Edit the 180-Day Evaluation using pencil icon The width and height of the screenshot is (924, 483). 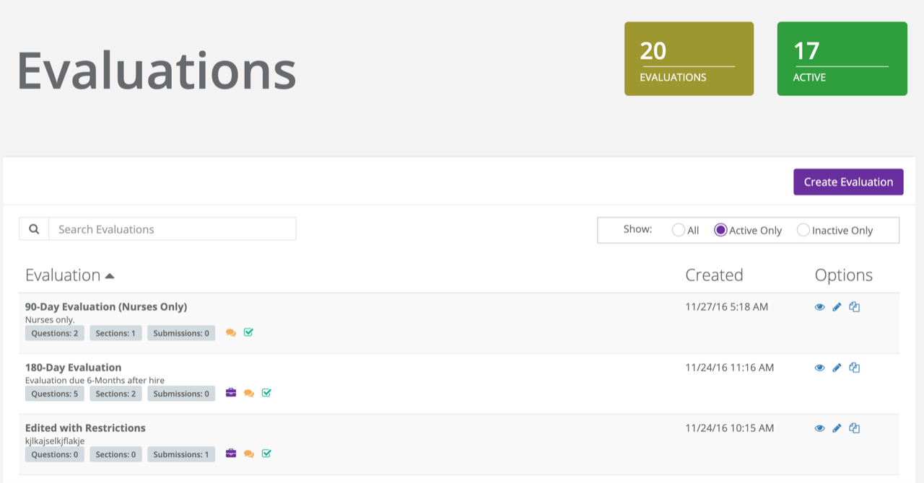click(x=837, y=368)
